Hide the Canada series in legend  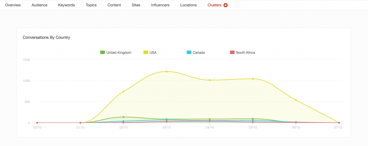(x=199, y=52)
